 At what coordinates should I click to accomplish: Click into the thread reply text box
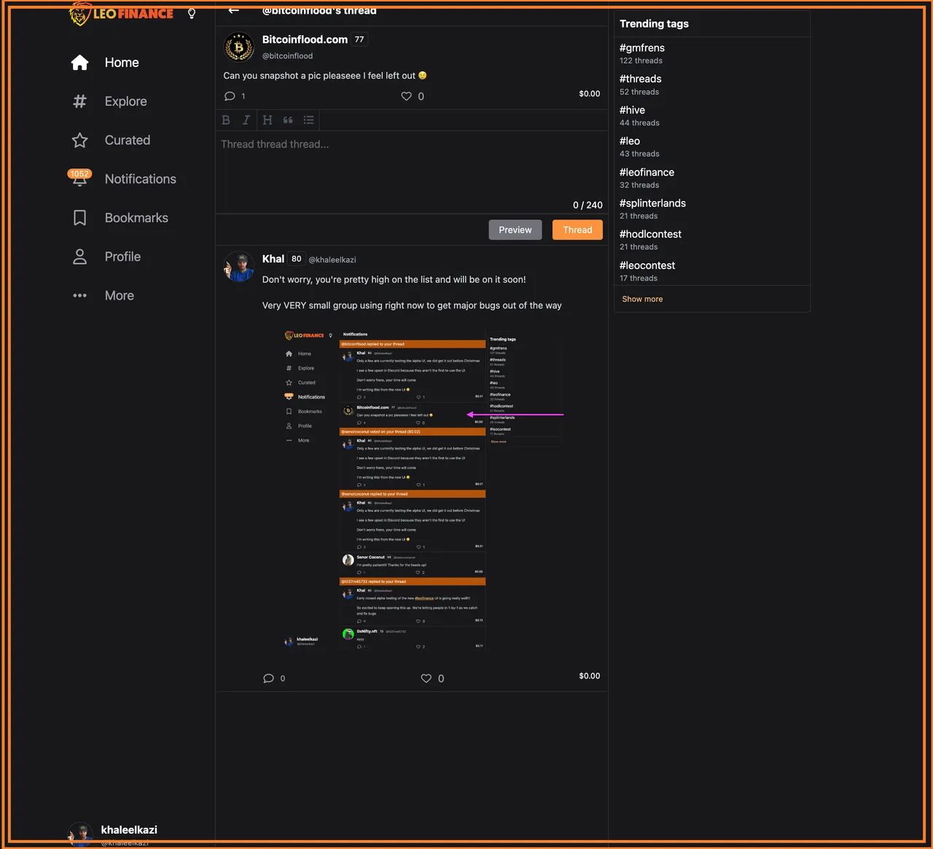412,171
